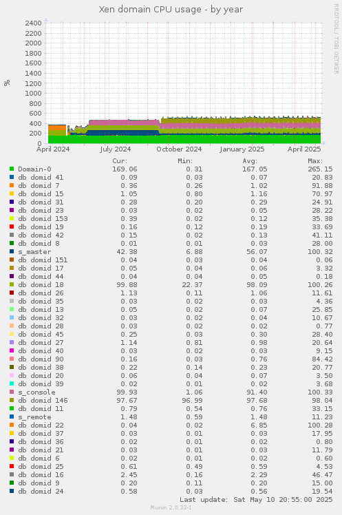Image resolution: width=342 pixels, height=515 pixels.
Task: Select the 'db domid 153' legend label
Action: pos(43,219)
